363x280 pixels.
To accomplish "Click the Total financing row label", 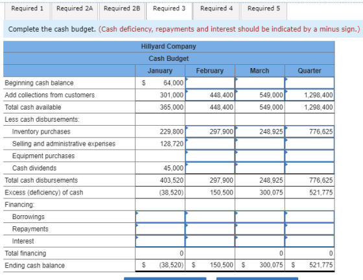I will [x=25, y=253].
